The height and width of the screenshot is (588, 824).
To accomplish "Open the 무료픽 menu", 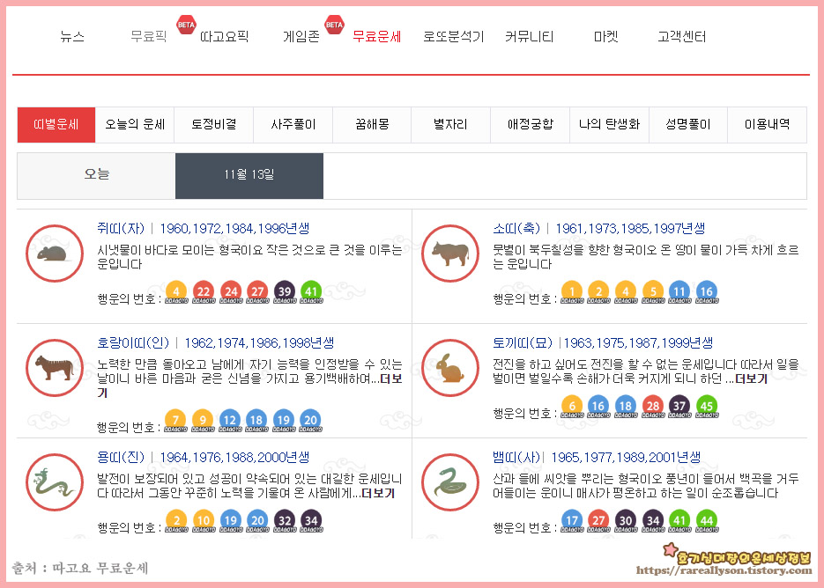I will [149, 37].
